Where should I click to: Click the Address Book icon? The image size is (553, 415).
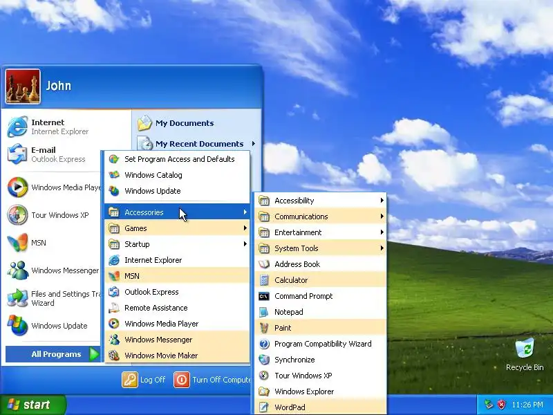[x=264, y=264]
